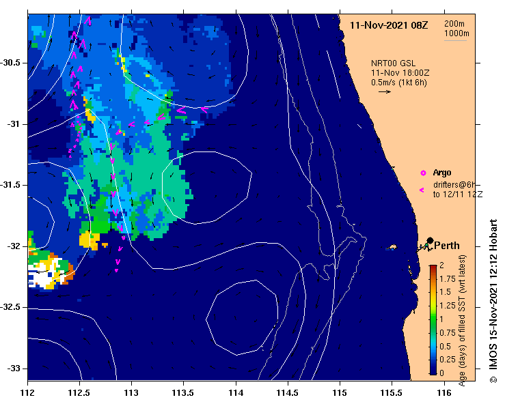Click the color bar value 0.5
The width and height of the screenshot is (505, 404).
pos(445,347)
